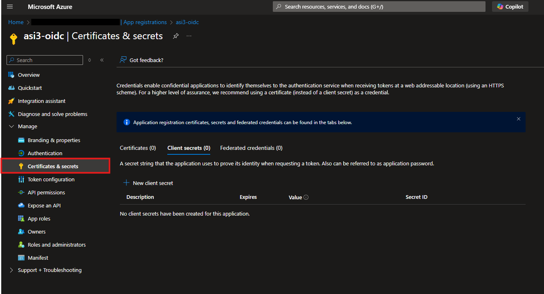Click the Integration assistant rocket icon

point(11,101)
